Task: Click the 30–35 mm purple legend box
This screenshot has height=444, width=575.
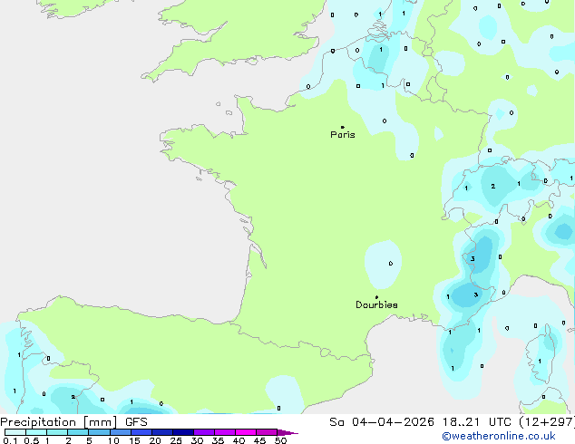Action: (203, 432)
